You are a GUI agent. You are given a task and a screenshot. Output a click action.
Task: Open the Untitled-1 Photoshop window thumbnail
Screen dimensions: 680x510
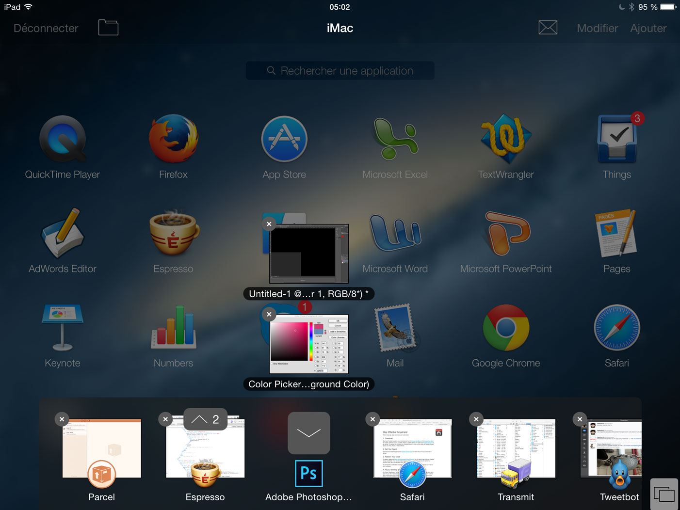(x=309, y=254)
